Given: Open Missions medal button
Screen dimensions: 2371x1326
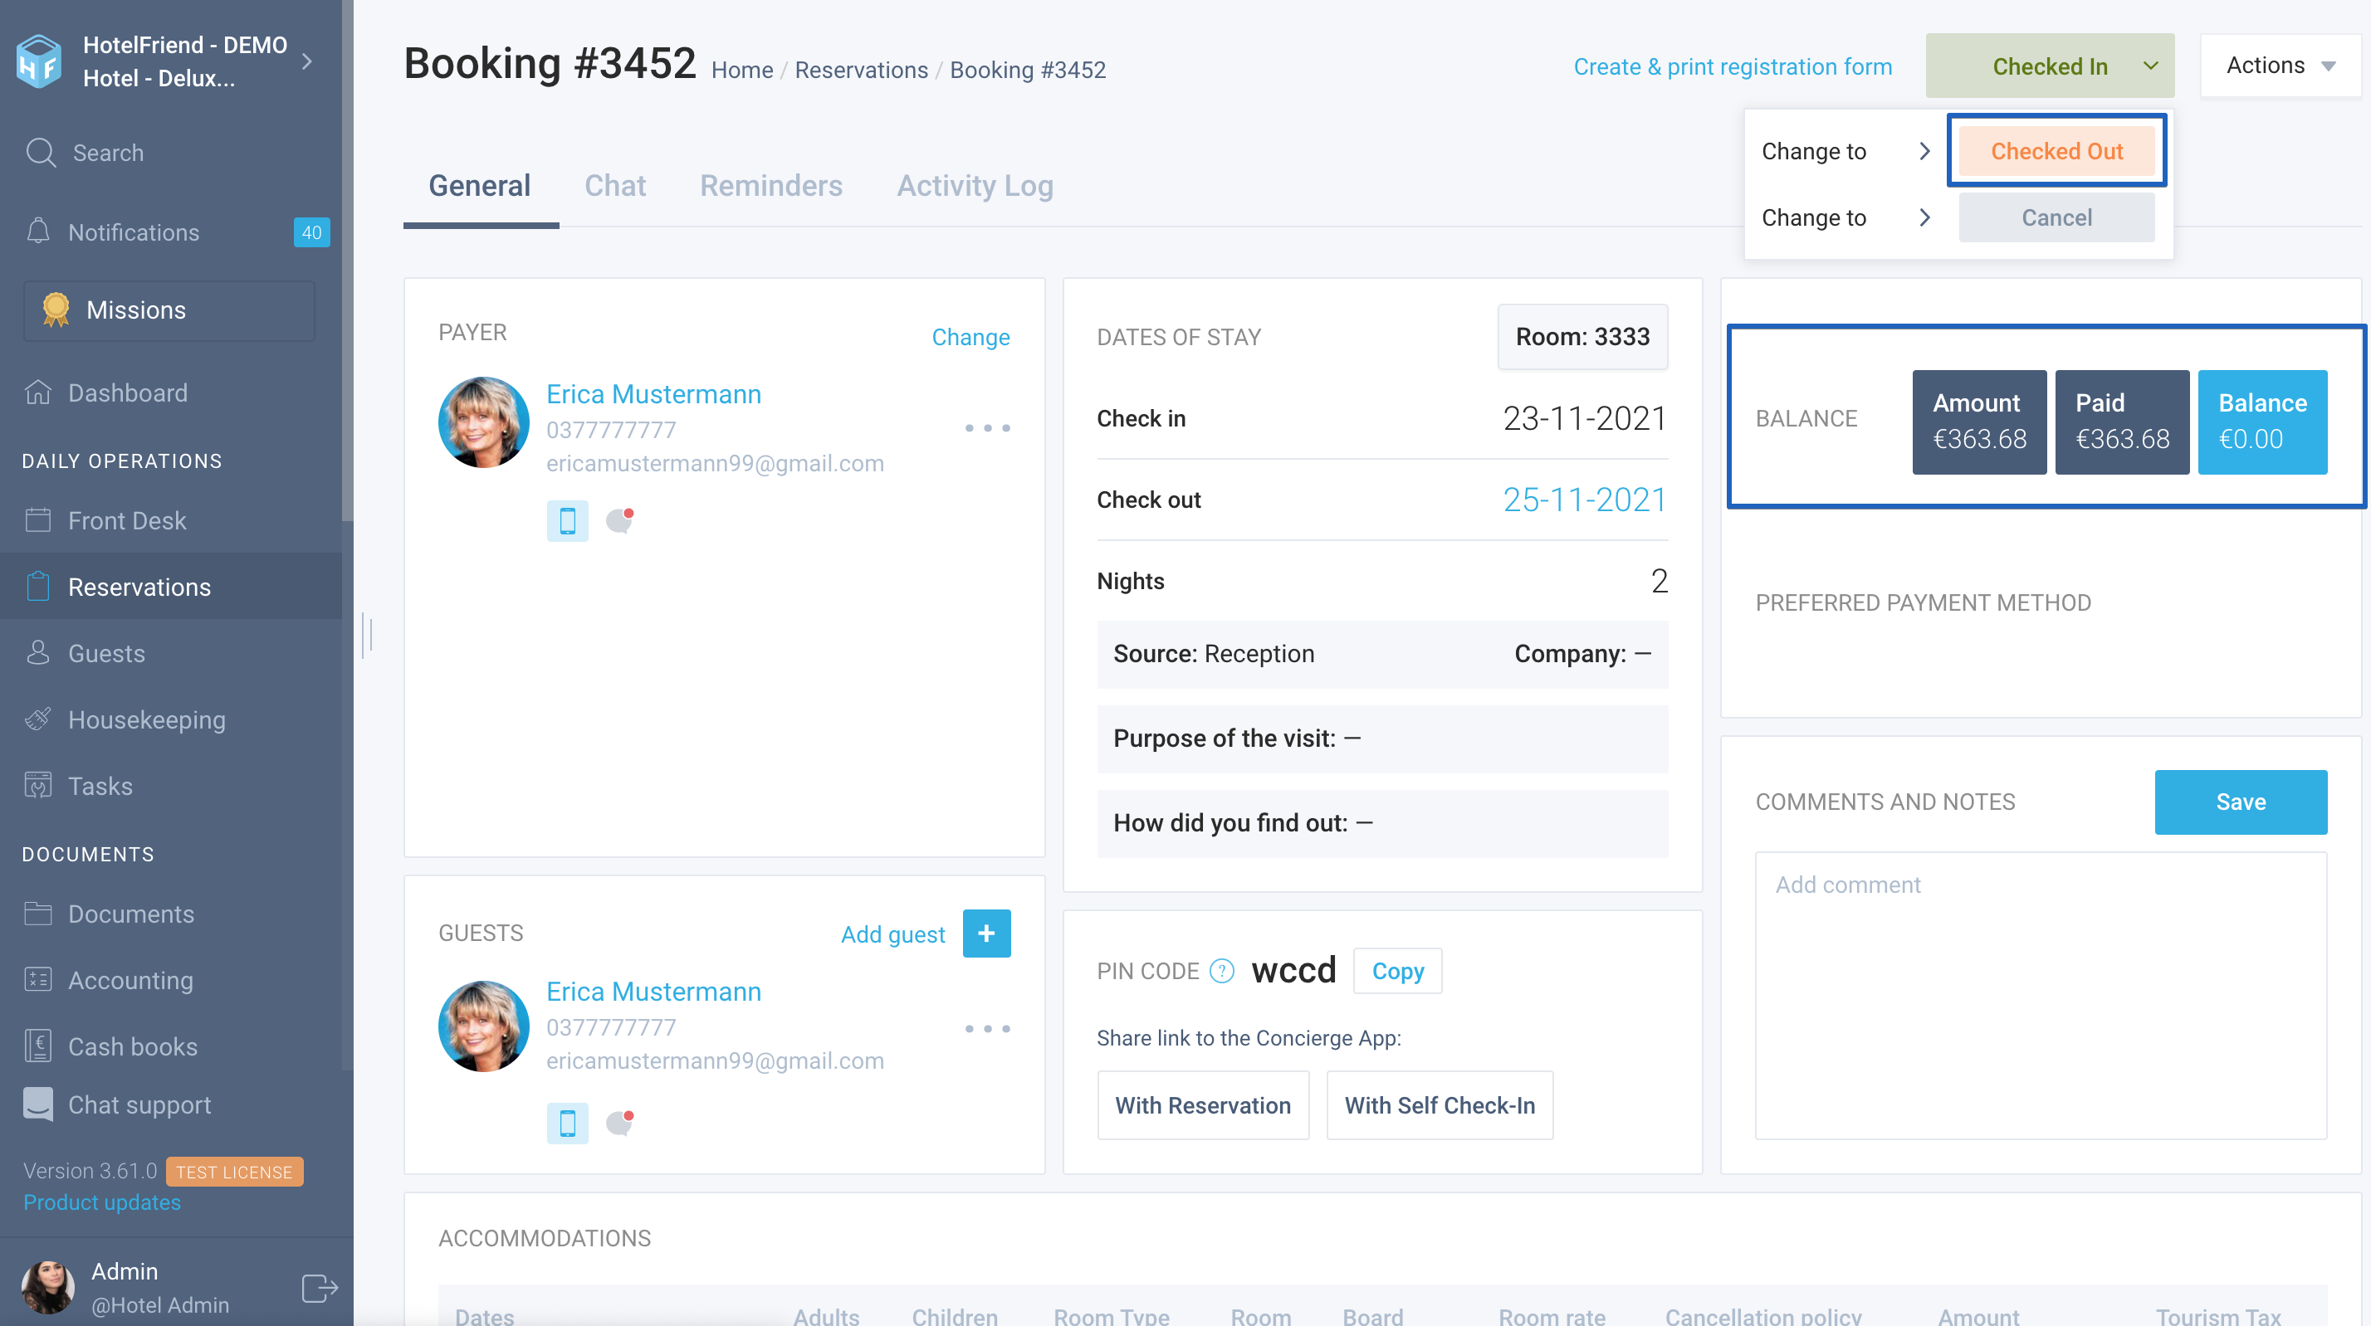Looking at the screenshot, I should tap(169, 310).
